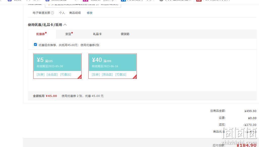Collapse the 使用优惠/礼品卡/抵用 section arrow
This screenshot has width=259, height=147.
(65, 25)
